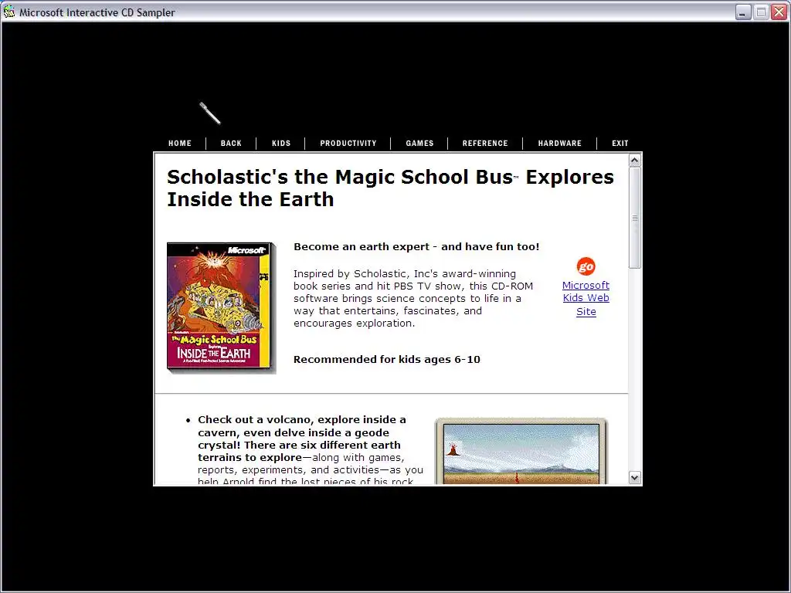Open the GAMES section
Screen dimensions: 791x593
(x=419, y=143)
